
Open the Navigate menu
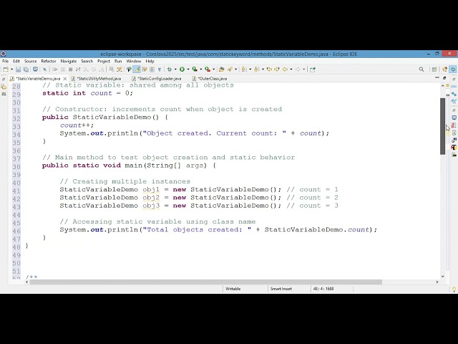pyautogui.click(x=69, y=61)
